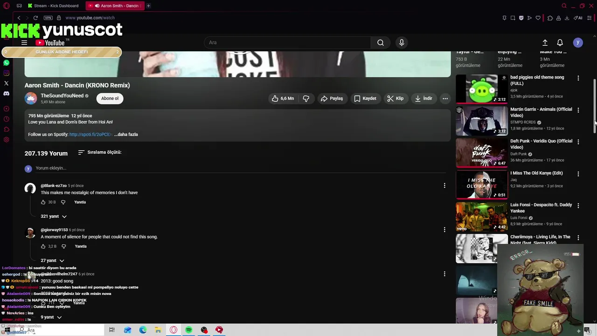Image resolution: width=597 pixels, height=336 pixels.
Task: Open Martin Garrix - Animals video title
Action: click(541, 112)
